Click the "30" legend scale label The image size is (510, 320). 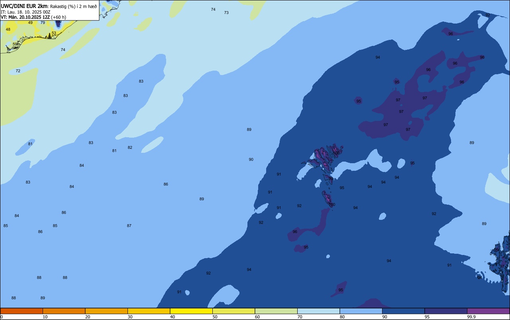tap(130, 317)
